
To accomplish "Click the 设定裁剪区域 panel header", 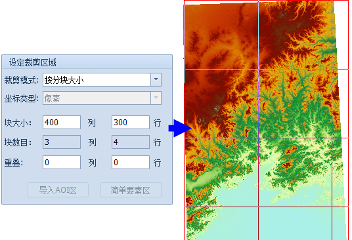I will tap(87, 62).
